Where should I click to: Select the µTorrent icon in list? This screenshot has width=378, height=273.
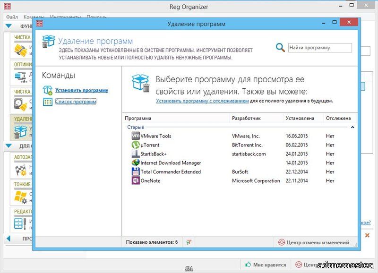point(136,145)
